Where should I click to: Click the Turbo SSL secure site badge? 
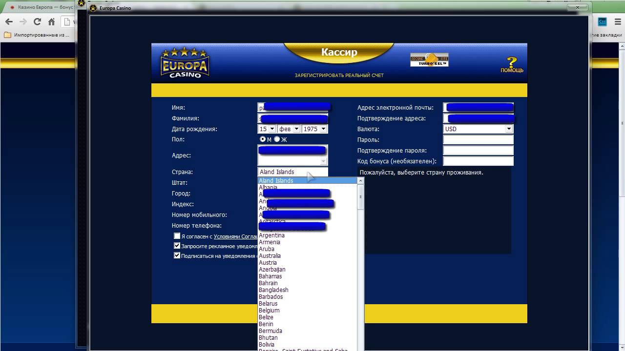tap(429, 59)
